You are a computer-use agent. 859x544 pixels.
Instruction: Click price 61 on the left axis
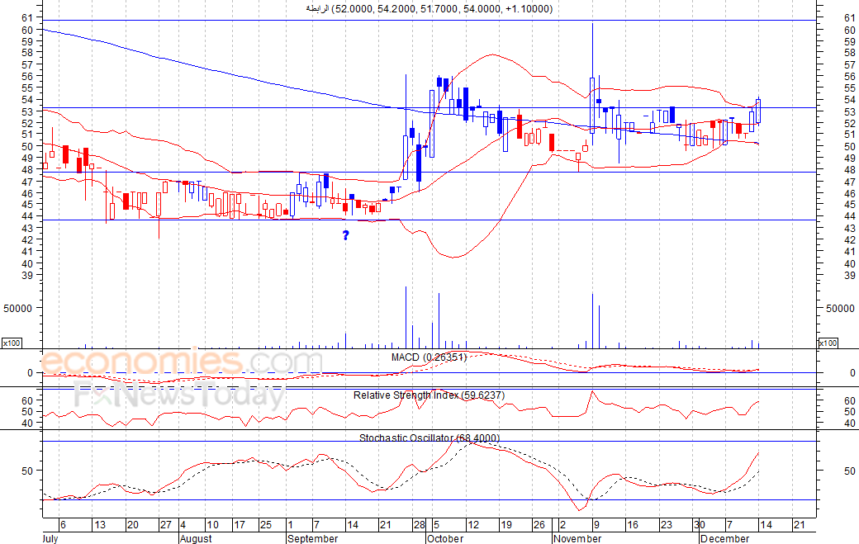[x=27, y=18]
